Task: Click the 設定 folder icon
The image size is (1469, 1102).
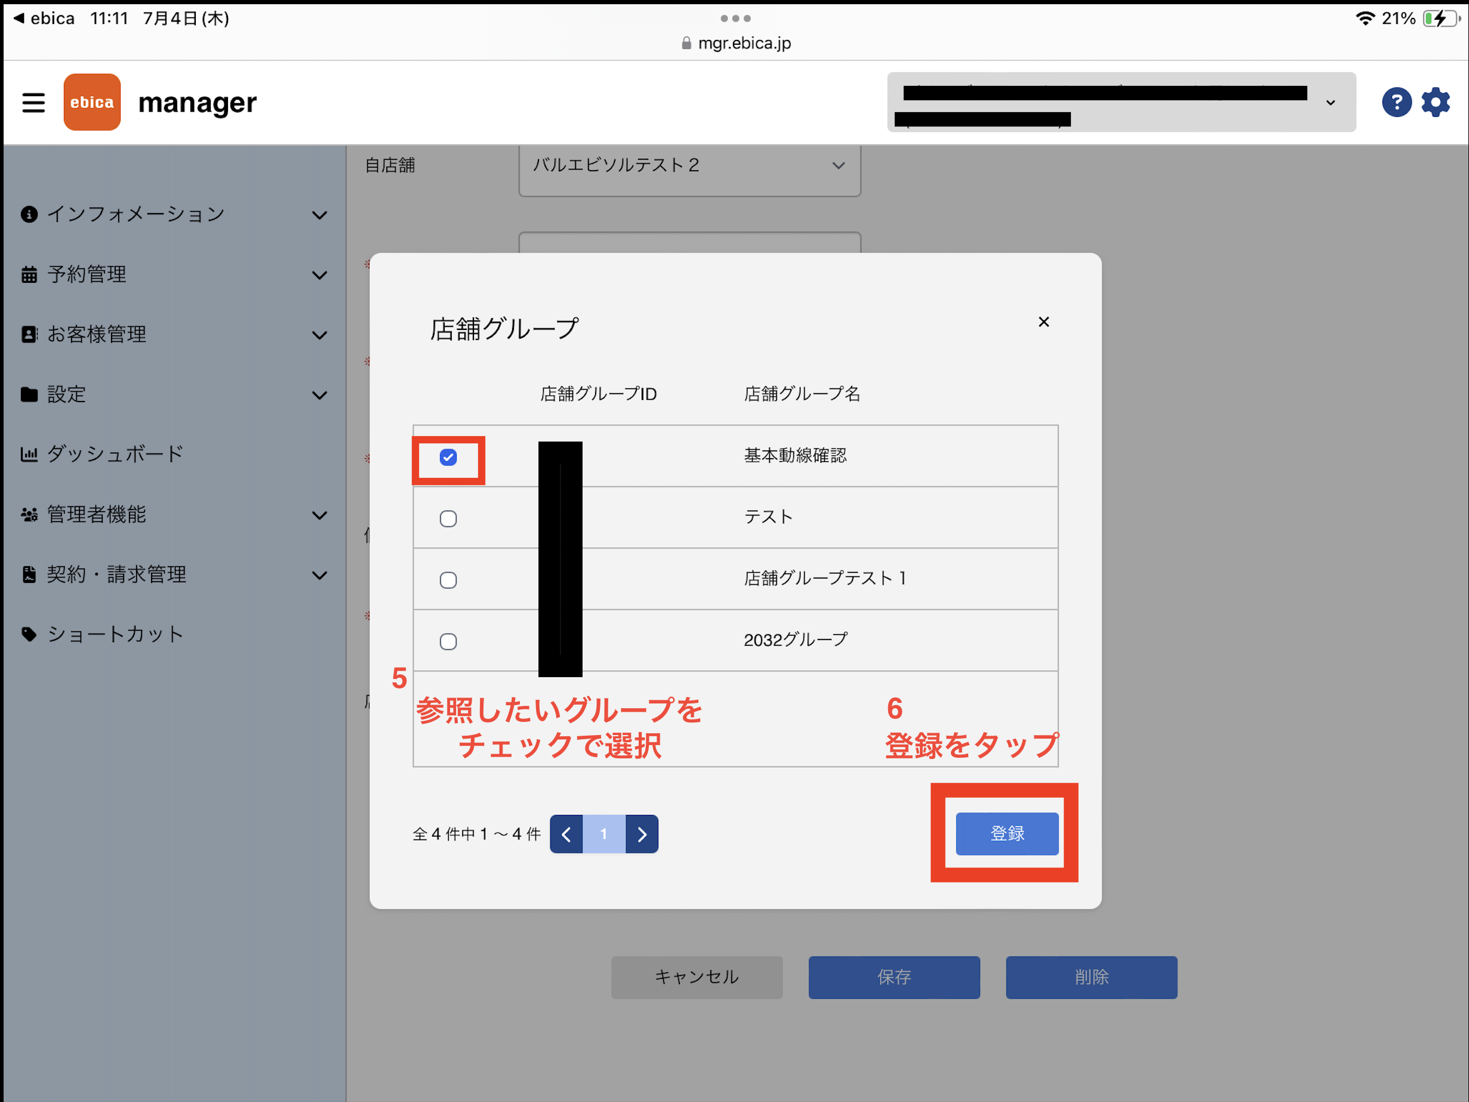Action: (29, 394)
